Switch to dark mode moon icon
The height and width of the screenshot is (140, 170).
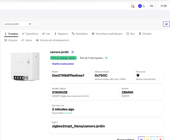click(x=144, y=6)
